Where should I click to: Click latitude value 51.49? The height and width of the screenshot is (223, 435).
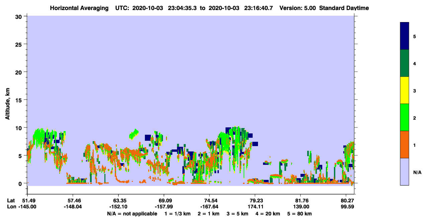[30, 201]
